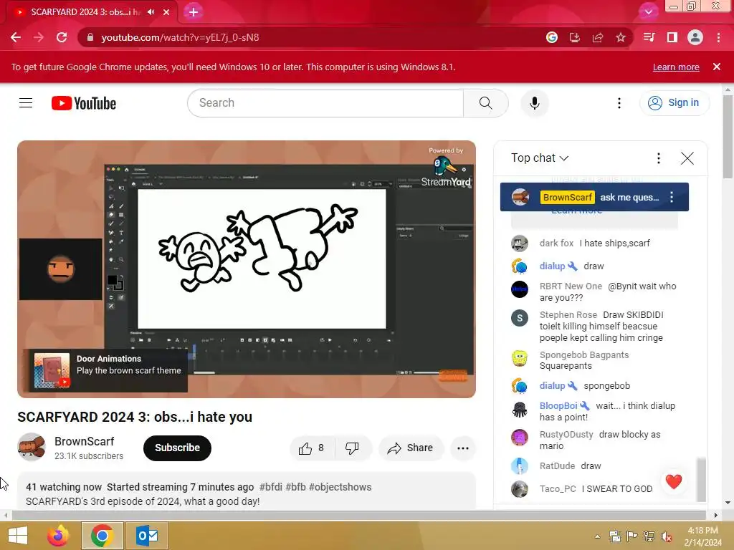734x550 pixels.
Task: Go back using browser back arrow
Action: 16,37
